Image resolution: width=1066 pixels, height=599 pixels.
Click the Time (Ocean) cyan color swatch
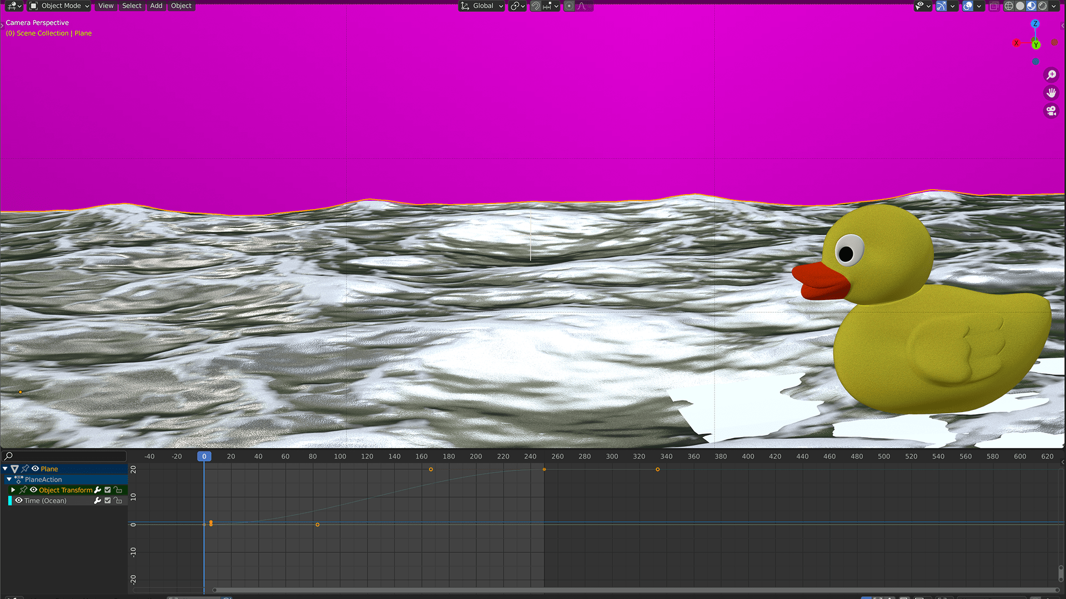click(x=9, y=500)
